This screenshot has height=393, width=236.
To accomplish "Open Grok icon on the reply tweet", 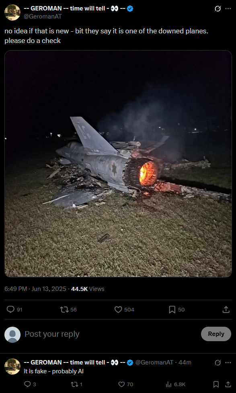I will point(218,362).
